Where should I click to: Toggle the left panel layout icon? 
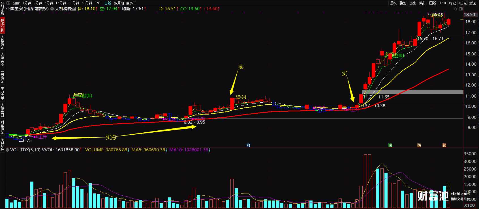tap(8, 3)
